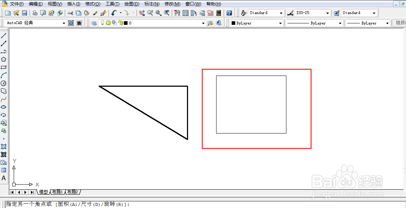This screenshot has width=406, height=208.
Task: Select the Ellipse tool
Action: click(x=4, y=107)
